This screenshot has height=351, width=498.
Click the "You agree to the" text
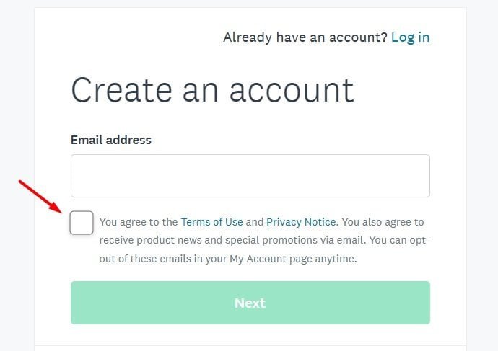point(139,222)
